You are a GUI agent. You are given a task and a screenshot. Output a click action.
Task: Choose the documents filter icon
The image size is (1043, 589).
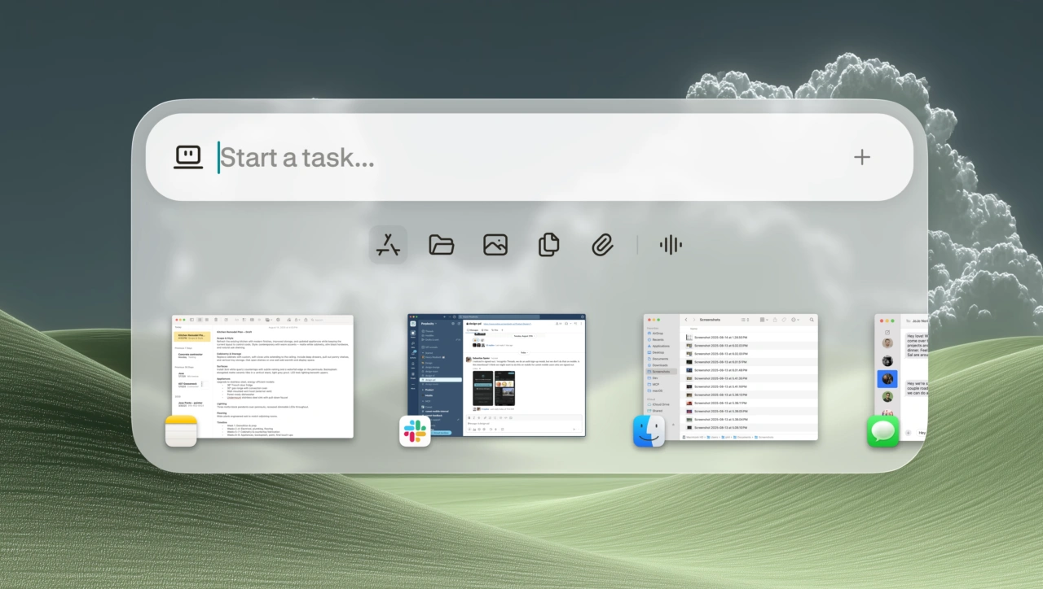(x=548, y=244)
